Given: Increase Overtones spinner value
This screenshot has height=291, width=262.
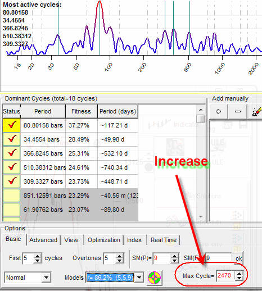Looking at the screenshot, I should click(x=119, y=256).
